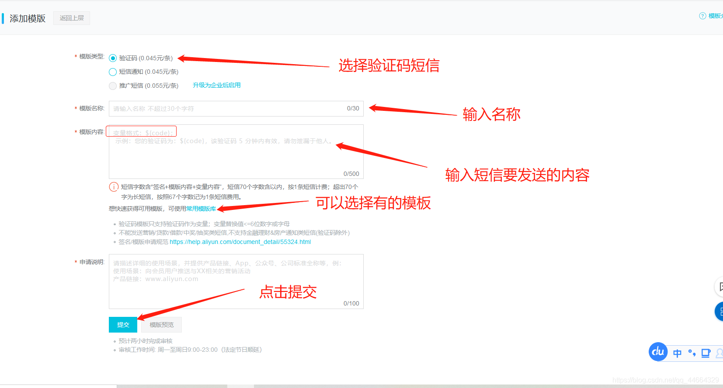
Task: Click inside the 模版内容 text area
Action: pyautogui.click(x=236, y=151)
